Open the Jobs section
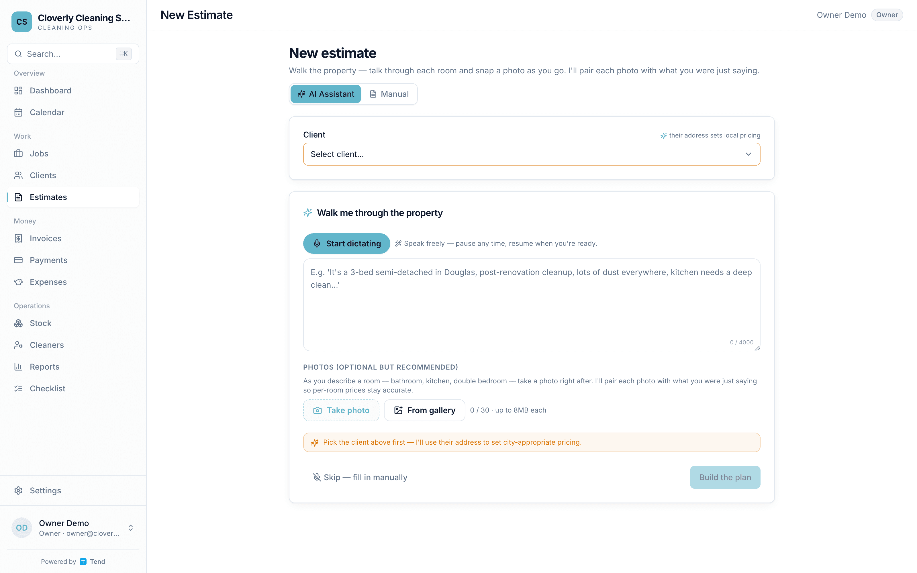917x573 pixels. pos(73,154)
